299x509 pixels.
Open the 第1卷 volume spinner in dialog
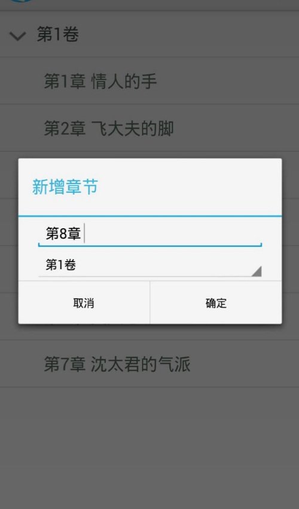click(x=150, y=265)
